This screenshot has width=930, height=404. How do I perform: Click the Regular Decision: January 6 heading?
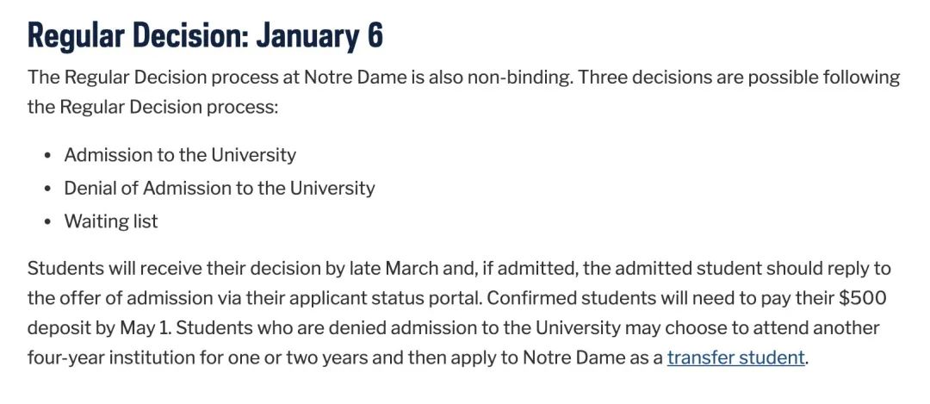point(205,35)
